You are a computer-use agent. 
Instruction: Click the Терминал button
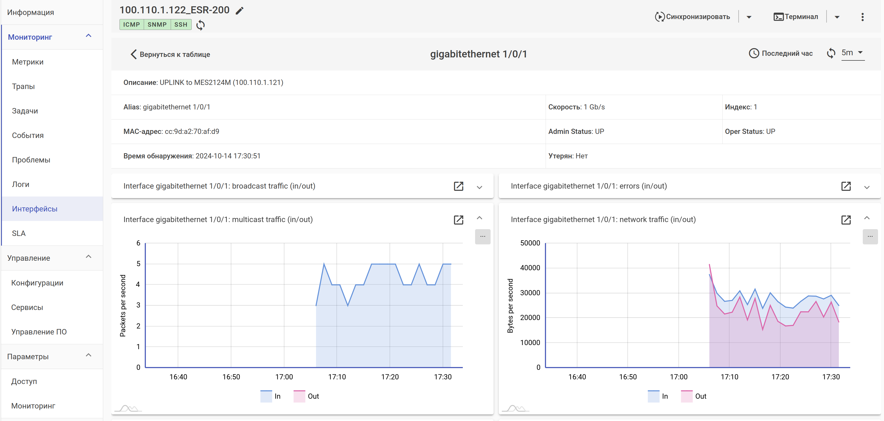coord(796,17)
